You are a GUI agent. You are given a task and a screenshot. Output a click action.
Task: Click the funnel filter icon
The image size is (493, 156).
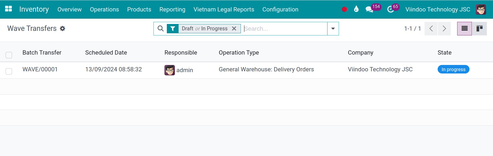pos(173,28)
